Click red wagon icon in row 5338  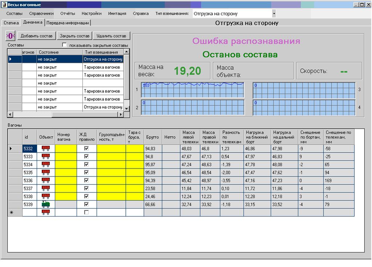pyautogui.click(x=46, y=196)
